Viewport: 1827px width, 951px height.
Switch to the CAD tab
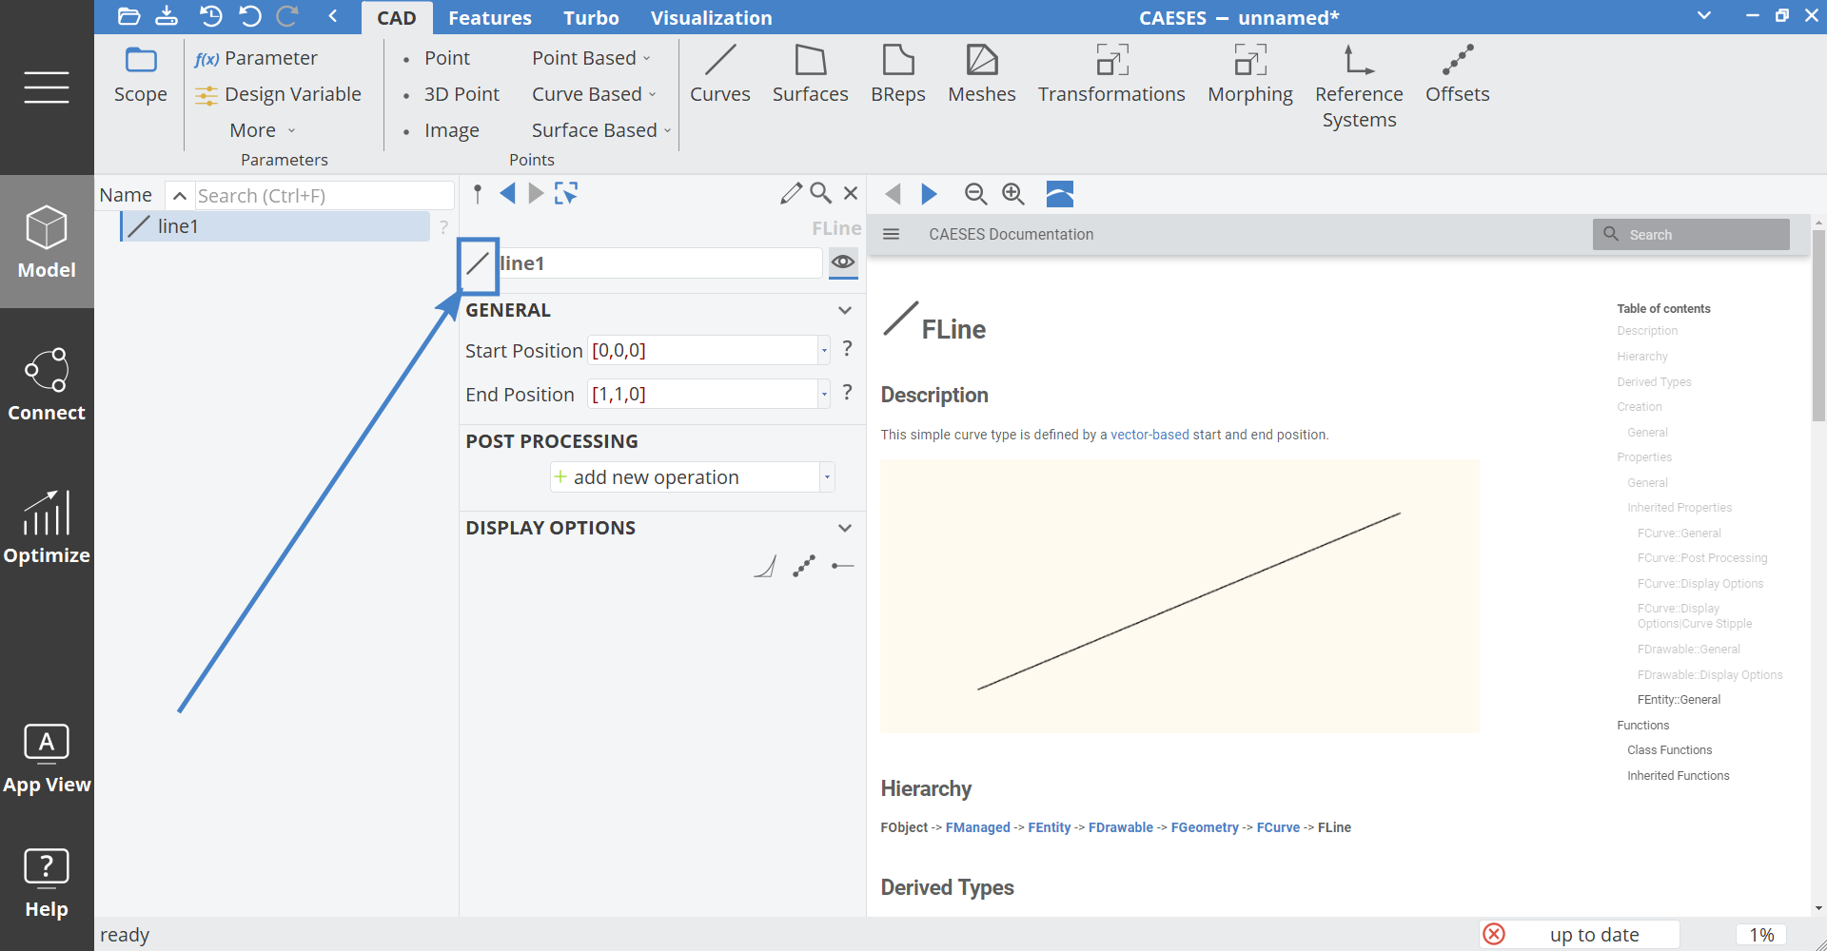(397, 18)
